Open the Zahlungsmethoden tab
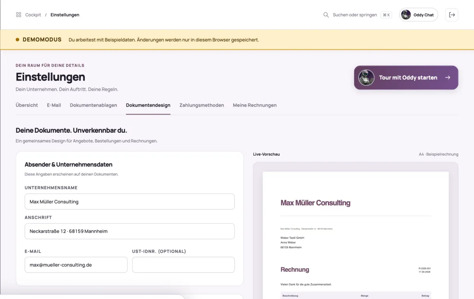This screenshot has height=299, width=474. [x=201, y=105]
